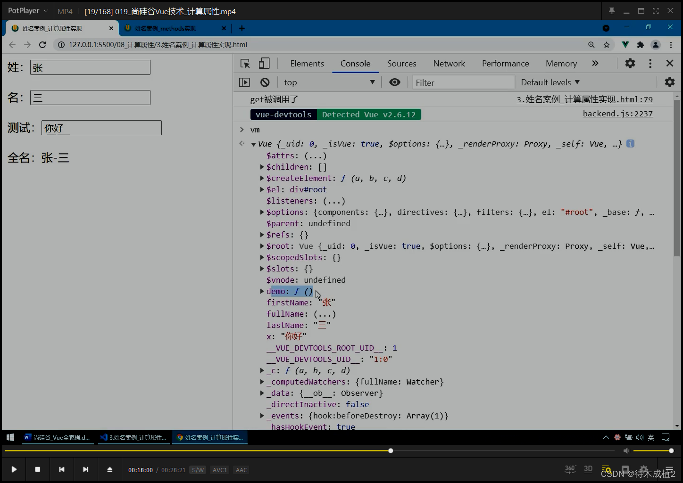Focus the 测试 input containing 你好
This screenshot has width=683, height=483.
coord(101,128)
